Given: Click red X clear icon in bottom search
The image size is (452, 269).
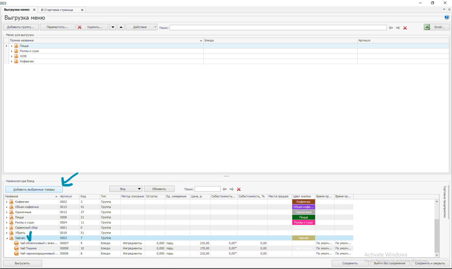Looking at the screenshot, I should [x=239, y=189].
